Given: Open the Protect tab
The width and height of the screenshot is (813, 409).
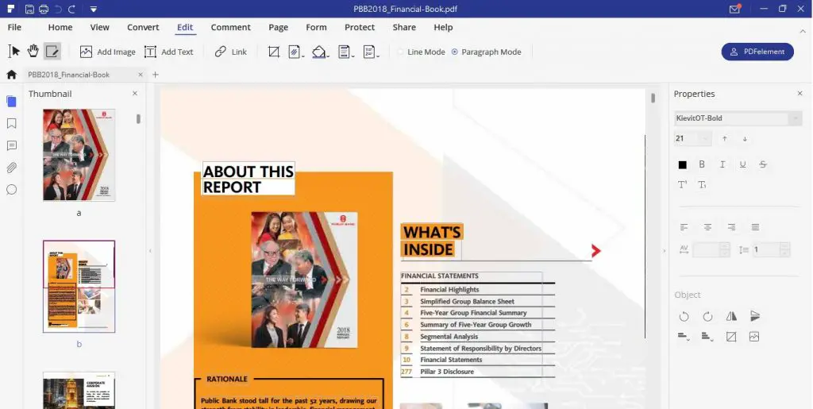Looking at the screenshot, I should pos(360,28).
